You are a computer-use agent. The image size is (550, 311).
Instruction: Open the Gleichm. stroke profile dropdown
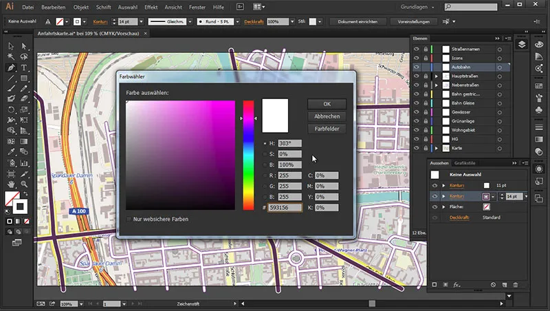pyautogui.click(x=190, y=21)
